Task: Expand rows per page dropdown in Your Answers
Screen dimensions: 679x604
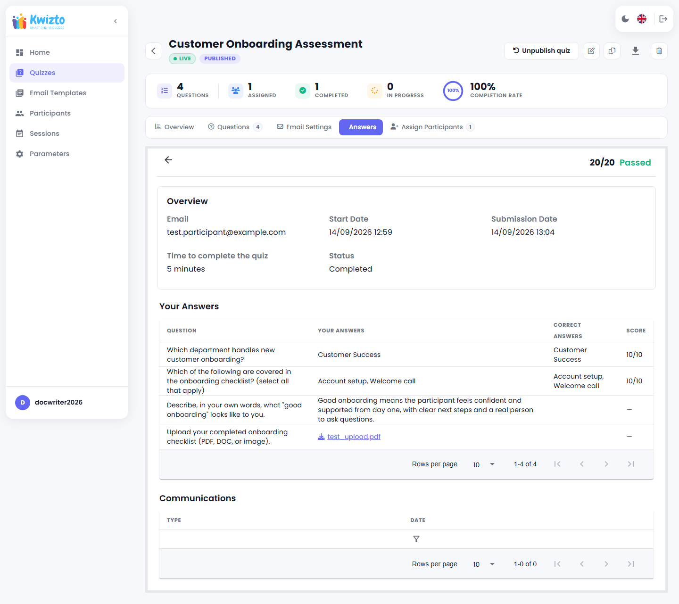Action: [484, 464]
